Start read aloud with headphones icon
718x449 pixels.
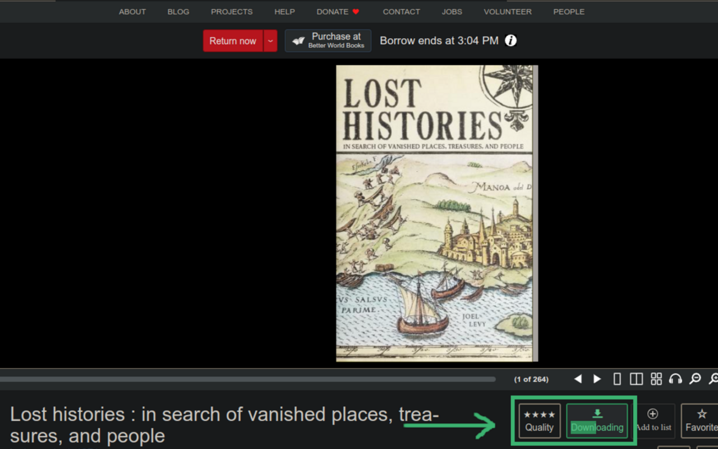[675, 379]
